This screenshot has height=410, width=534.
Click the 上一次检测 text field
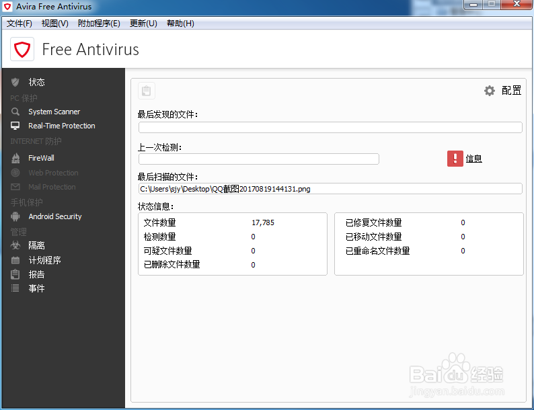(259, 159)
